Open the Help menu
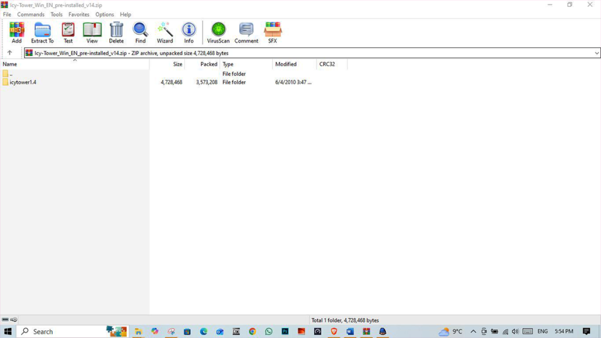 coord(126,15)
